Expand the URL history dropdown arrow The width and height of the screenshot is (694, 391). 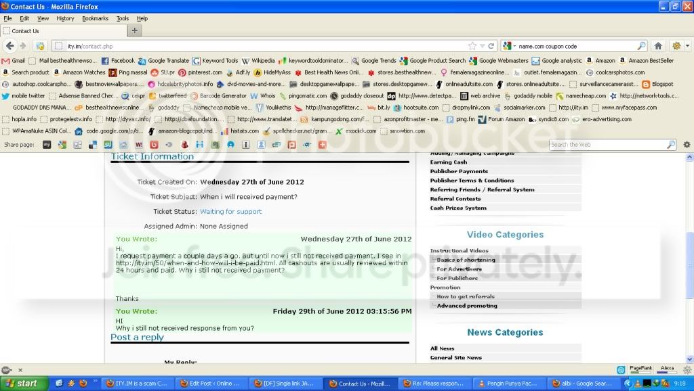click(483, 46)
